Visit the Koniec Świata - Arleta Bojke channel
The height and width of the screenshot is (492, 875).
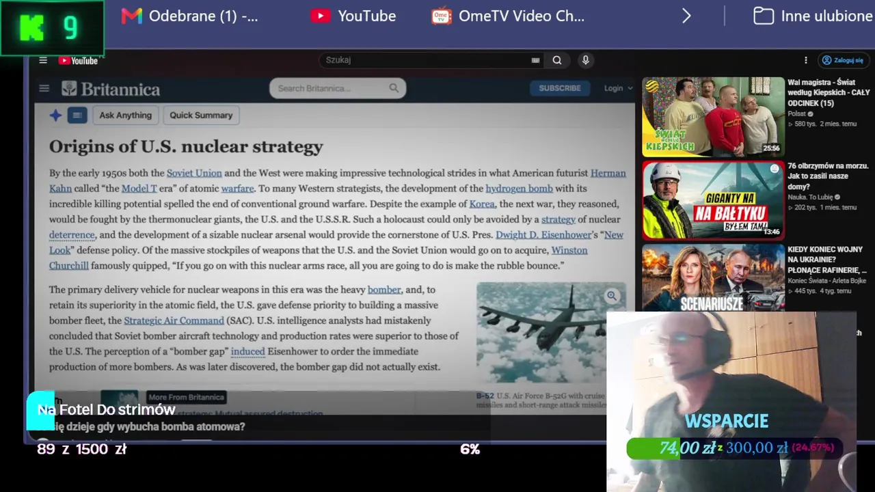pyautogui.click(x=826, y=281)
